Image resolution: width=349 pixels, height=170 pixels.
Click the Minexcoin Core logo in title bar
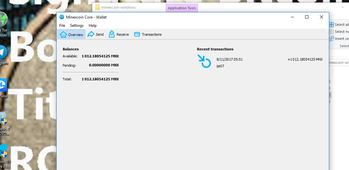(62, 17)
